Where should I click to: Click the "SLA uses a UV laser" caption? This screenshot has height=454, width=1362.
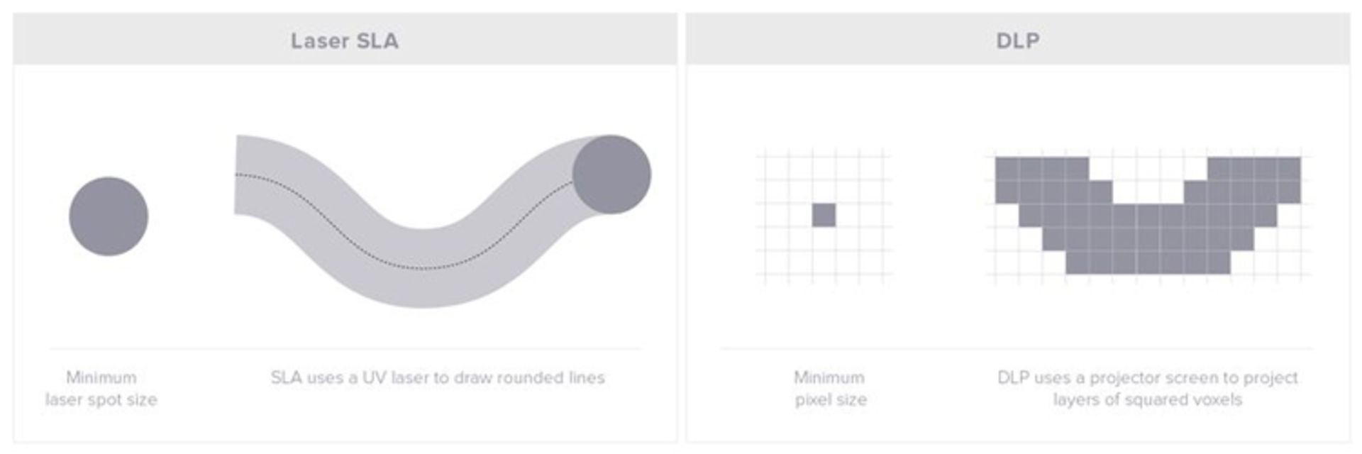click(x=438, y=377)
